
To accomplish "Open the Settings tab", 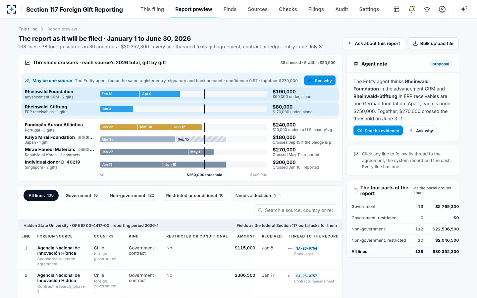I will click(x=369, y=9).
